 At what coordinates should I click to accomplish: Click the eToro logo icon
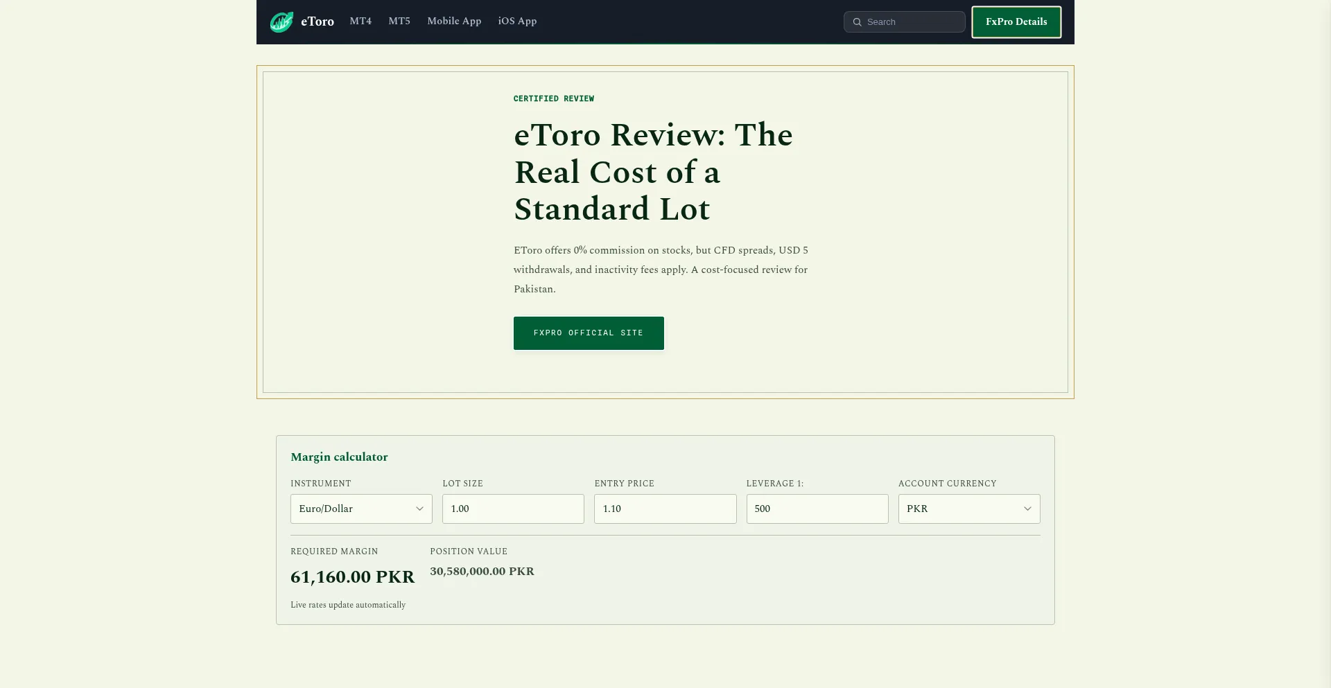pos(281,22)
